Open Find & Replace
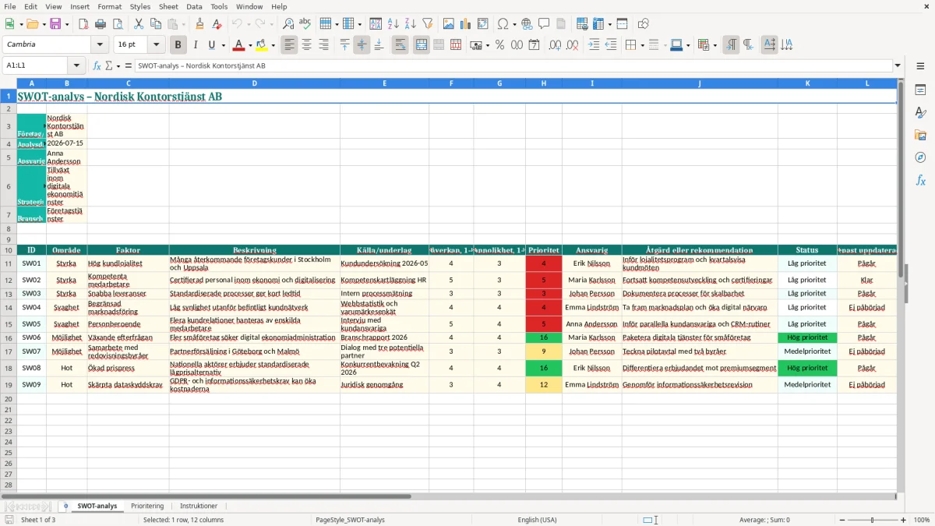Viewport: 935px width, 526px height. (x=288, y=24)
